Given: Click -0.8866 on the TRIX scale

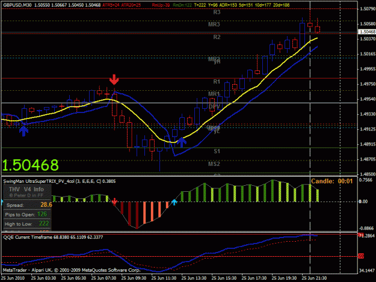Looking at the screenshot, I should pos(366,228).
